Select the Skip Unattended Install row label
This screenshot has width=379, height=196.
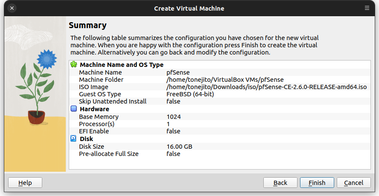click(113, 101)
